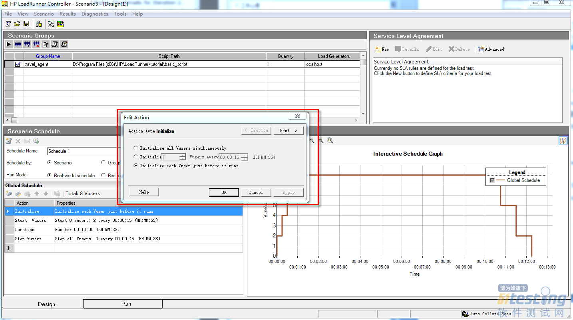Screen dimensions: 573x320
Task: Click the Move Action Up arrow icon
Action: [x=37, y=194]
